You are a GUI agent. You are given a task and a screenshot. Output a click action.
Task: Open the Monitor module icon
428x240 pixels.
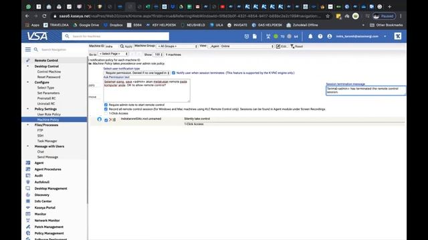point(28,214)
